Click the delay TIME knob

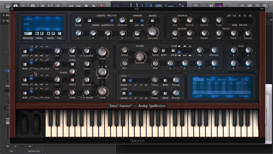tap(234, 33)
